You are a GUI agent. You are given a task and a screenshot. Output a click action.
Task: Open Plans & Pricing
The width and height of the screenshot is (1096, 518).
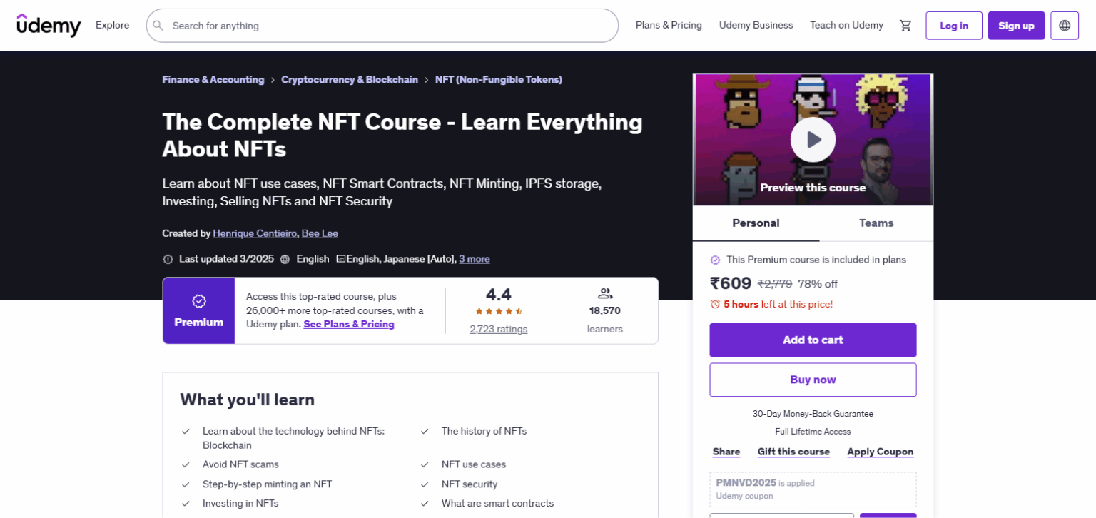click(668, 25)
